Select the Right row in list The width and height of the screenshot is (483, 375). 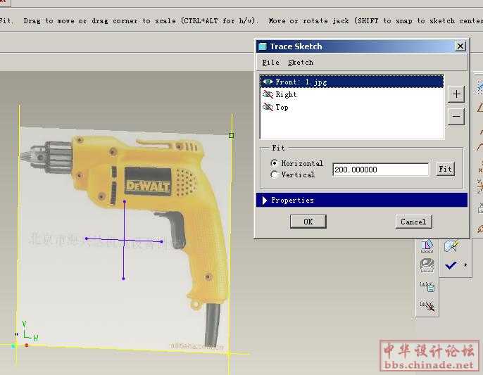[352, 94]
